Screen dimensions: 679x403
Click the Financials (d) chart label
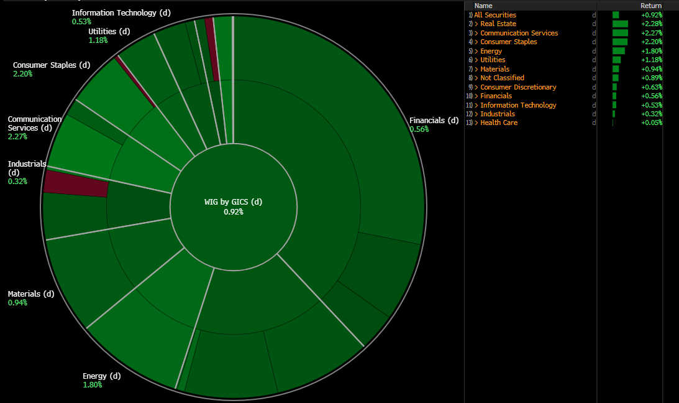pyautogui.click(x=434, y=121)
